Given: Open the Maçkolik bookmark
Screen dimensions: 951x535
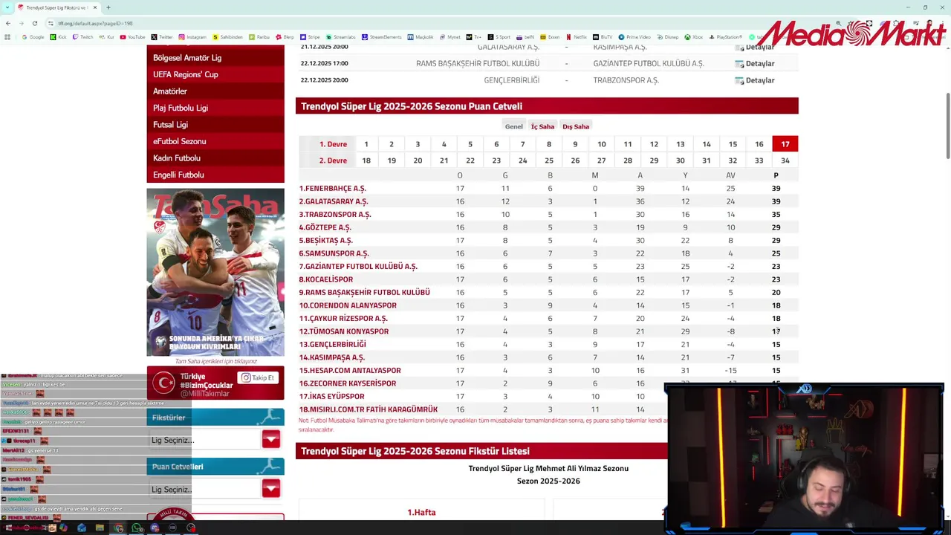Looking at the screenshot, I should point(421,36).
